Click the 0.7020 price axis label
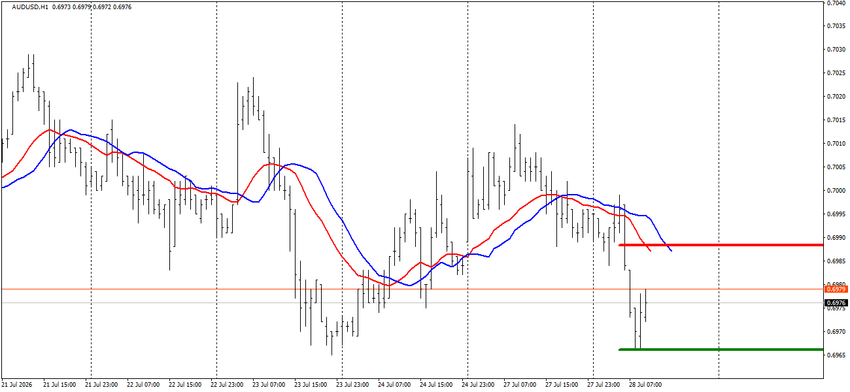This screenshot has height=392, width=850. click(838, 97)
